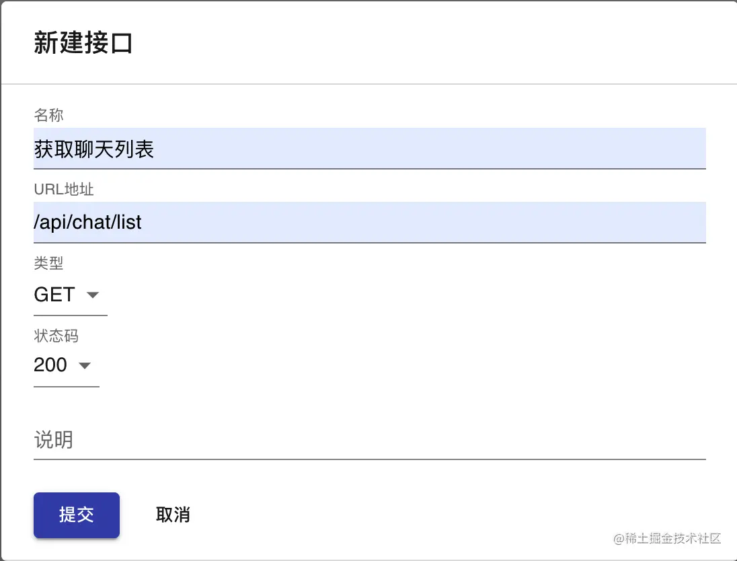This screenshot has width=737, height=561.
Task: Click the 名称 field label
Action: 48,115
